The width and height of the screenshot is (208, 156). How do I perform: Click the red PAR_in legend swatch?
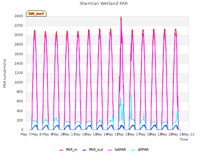(x=61, y=150)
